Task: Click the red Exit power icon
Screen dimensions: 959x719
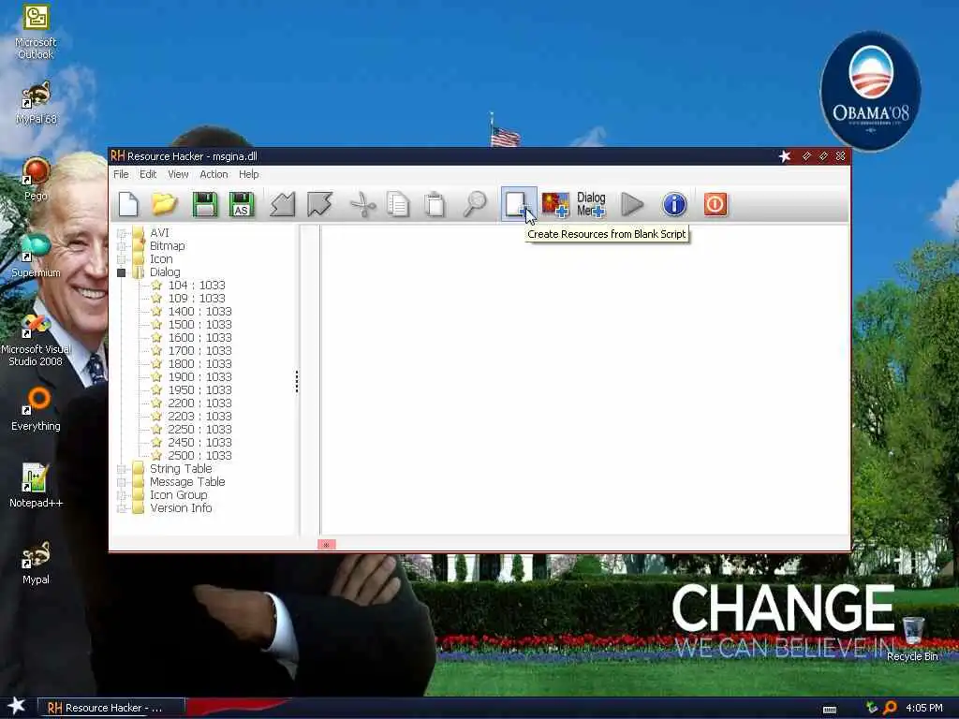Action: point(716,204)
